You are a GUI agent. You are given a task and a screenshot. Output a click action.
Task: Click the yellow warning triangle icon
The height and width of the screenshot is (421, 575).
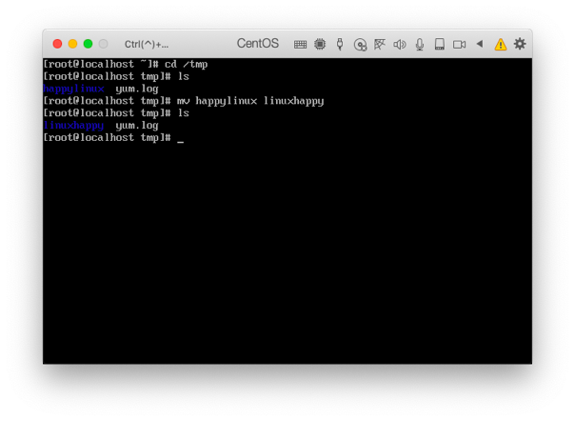tap(500, 45)
